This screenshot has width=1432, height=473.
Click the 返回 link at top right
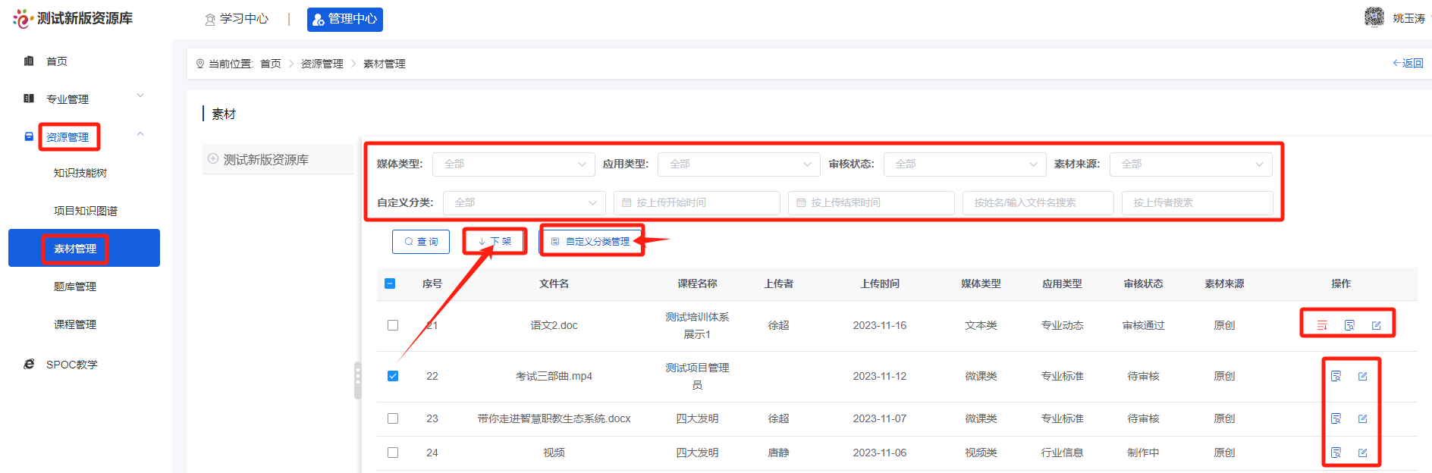coord(1408,63)
